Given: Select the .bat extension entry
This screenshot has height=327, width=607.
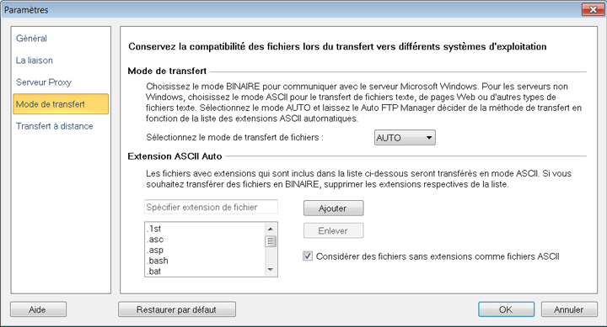Looking at the screenshot, I should pos(205,271).
